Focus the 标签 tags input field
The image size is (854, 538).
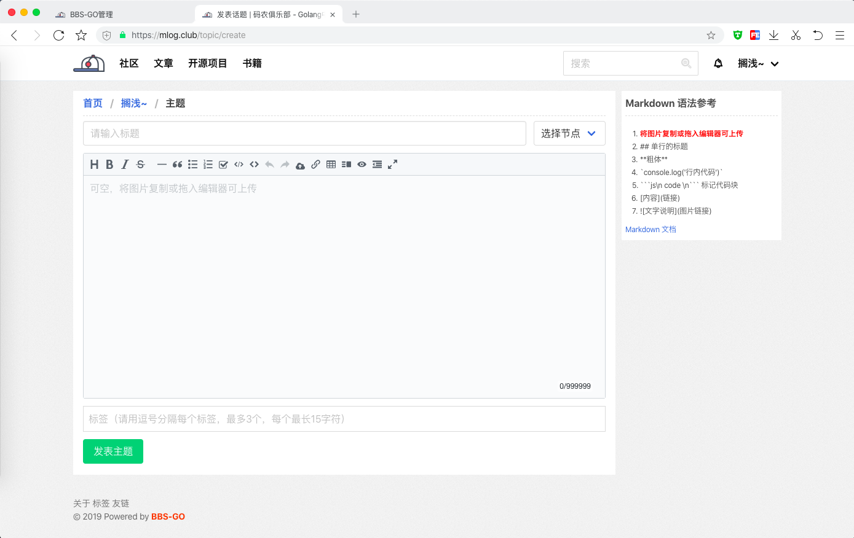coord(344,419)
